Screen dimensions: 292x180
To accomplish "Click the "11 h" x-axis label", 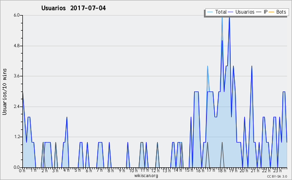I will [x=145, y=170].
